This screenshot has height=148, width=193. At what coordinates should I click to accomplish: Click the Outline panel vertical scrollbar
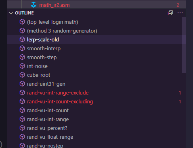point(184,45)
